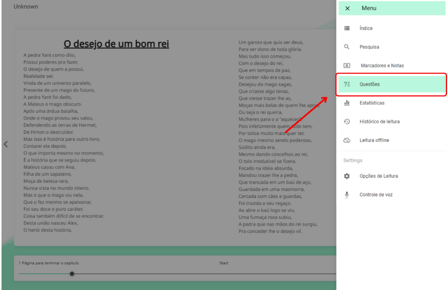Click the 'Unknown' book title text
447x290 pixels.
[26, 7]
